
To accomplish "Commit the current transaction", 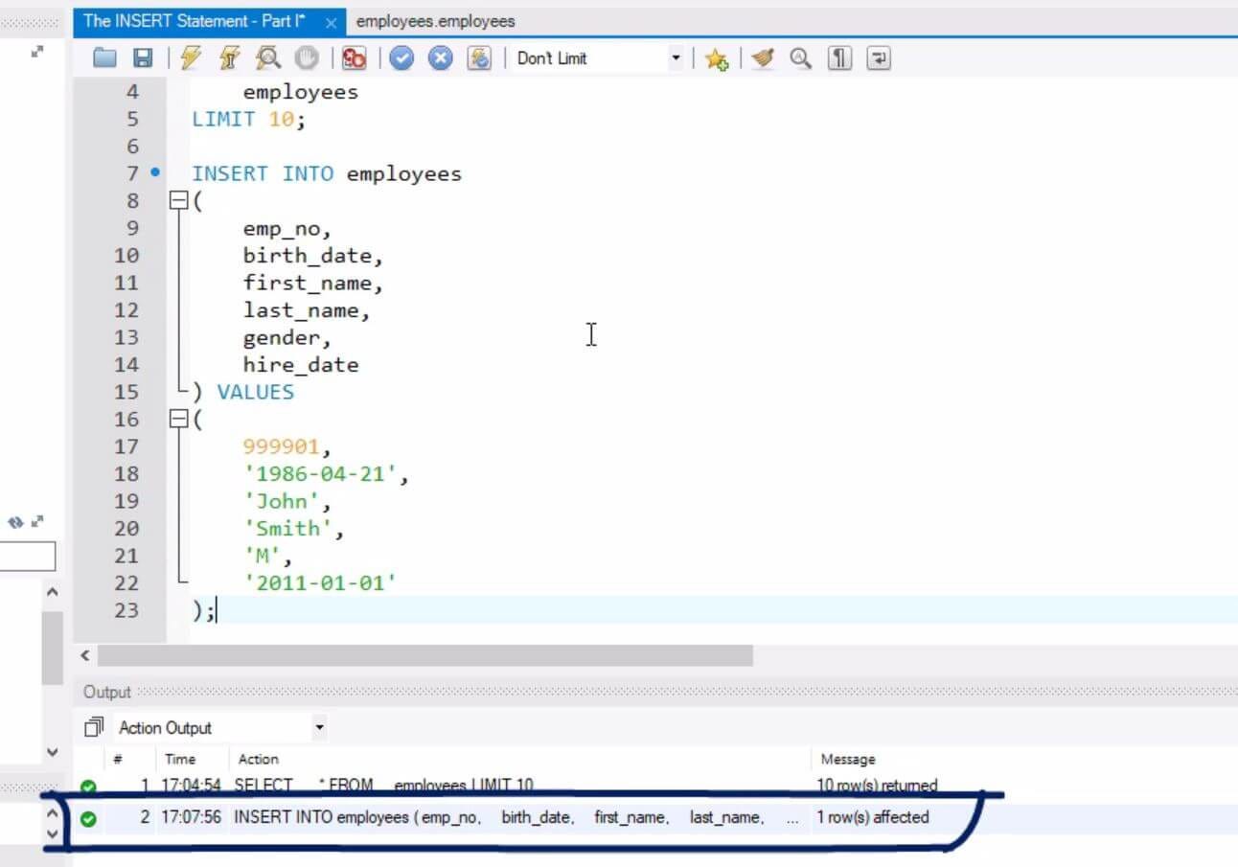I will tap(401, 57).
